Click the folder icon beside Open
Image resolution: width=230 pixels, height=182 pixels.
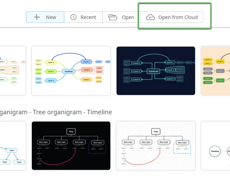coord(112,17)
